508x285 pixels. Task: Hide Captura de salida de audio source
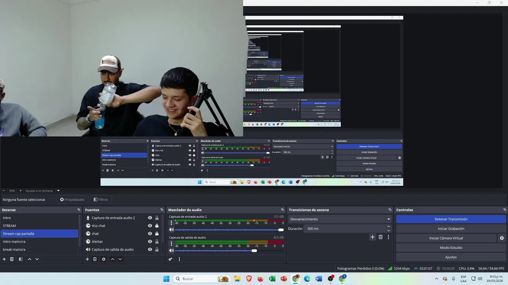click(x=150, y=249)
